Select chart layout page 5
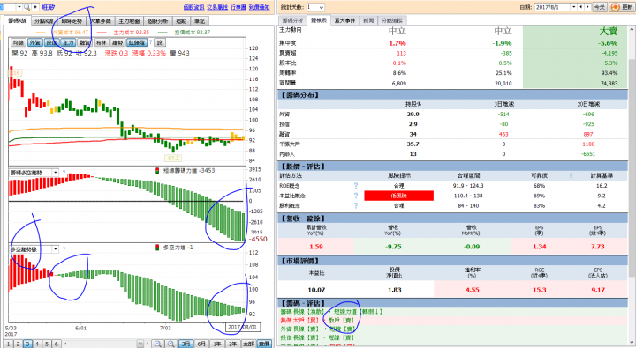This screenshot has height=348, width=636. point(47,344)
